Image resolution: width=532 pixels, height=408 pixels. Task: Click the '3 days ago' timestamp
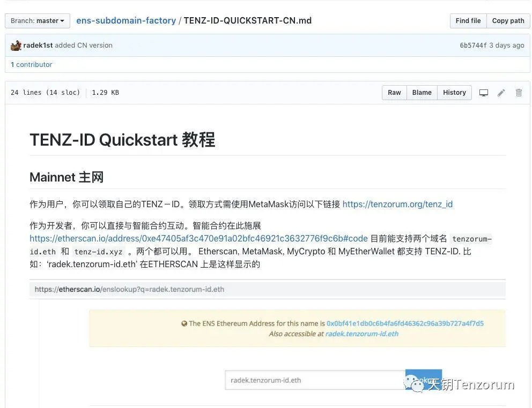pyautogui.click(x=507, y=46)
